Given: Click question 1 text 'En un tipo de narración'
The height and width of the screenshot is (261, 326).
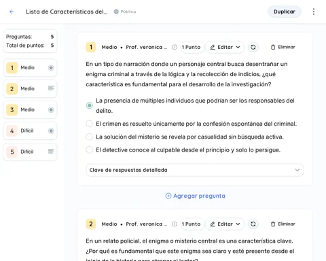Looking at the screenshot, I should point(187,74).
